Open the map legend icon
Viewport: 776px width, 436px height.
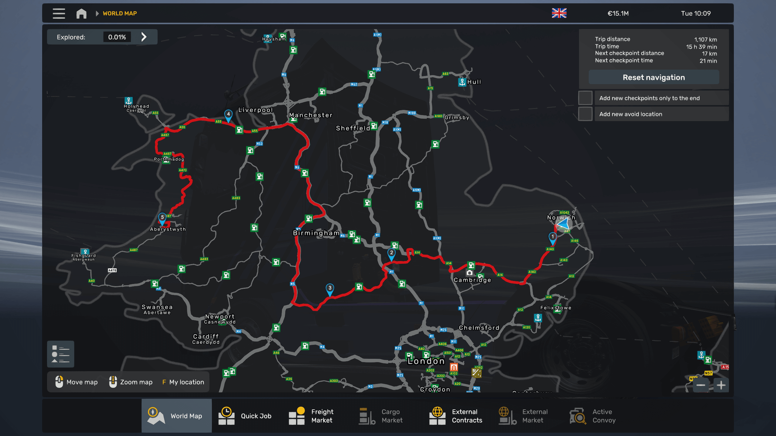tap(61, 354)
